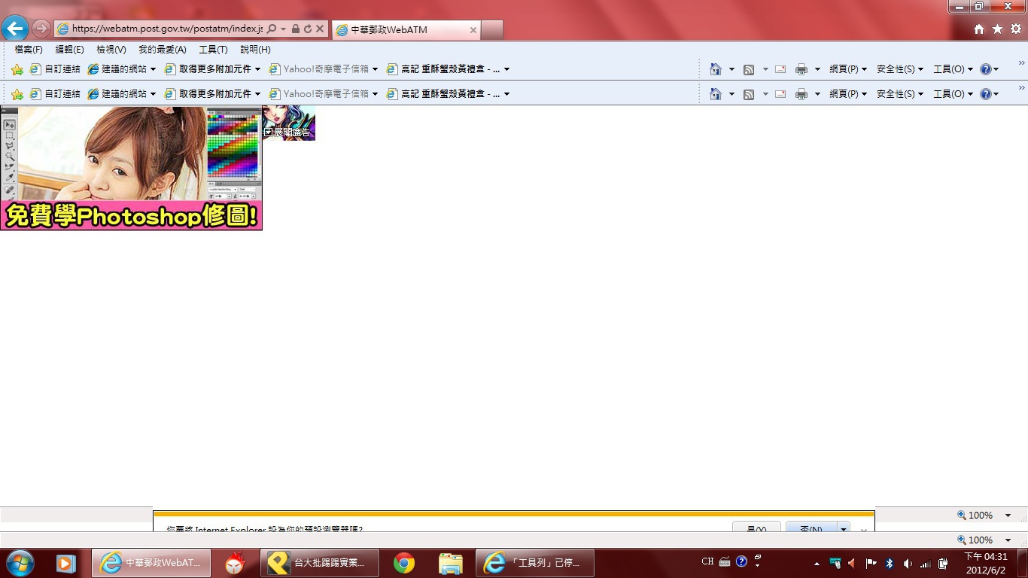This screenshot has height=578, width=1028.
Task: Open the 編輯(E) menu
Action: pyautogui.click(x=69, y=50)
